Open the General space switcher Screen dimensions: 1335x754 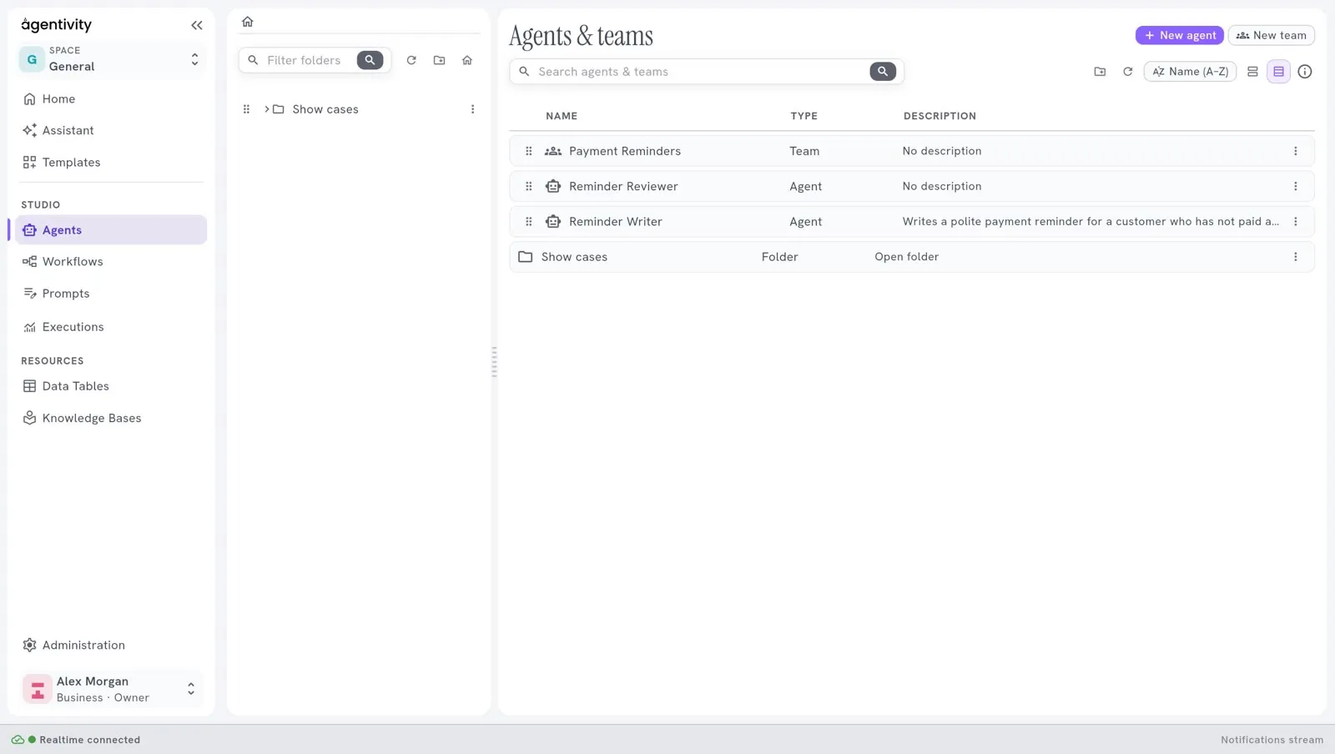111,59
